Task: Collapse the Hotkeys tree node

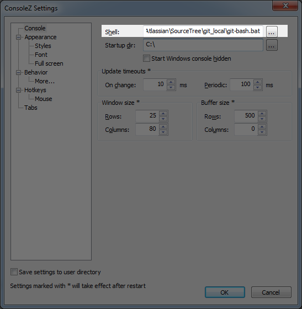Action: coord(18,90)
